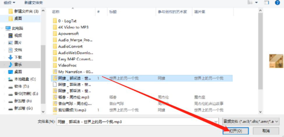Click the blank document icon of 阿肆 file
Image resolution: width=284 pixels, height=137 pixels.
(x=55, y=85)
